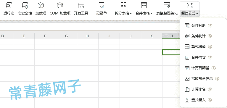Click the 合并表格 merge table icon
Viewport: 227px width, 108px height.
pos(144,5)
